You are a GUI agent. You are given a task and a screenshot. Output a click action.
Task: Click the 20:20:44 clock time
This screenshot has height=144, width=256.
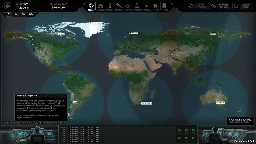coord(24,8)
